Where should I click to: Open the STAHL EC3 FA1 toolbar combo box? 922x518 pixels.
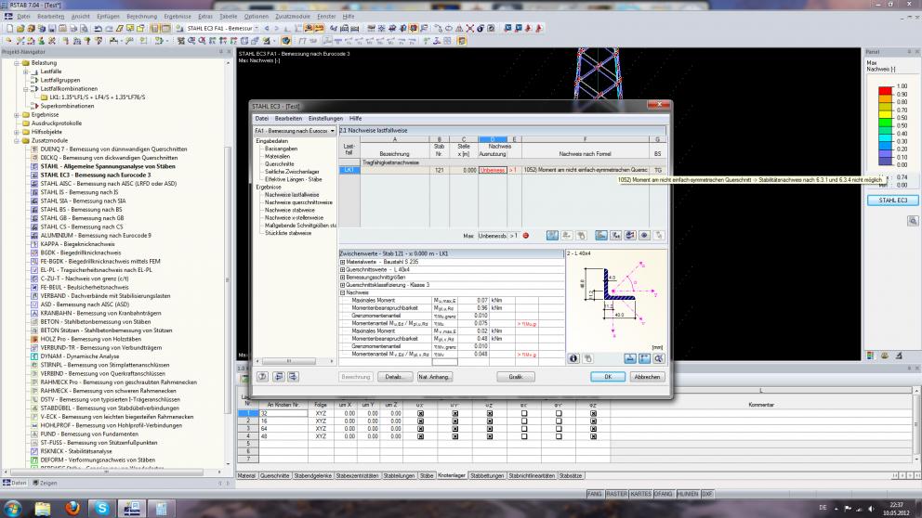[223, 28]
